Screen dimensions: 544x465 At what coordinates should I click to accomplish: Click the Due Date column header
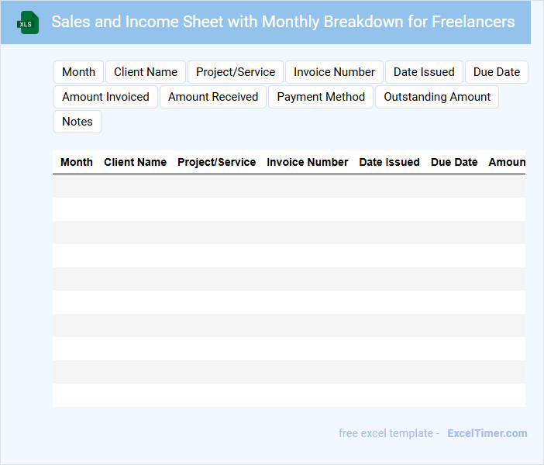pos(454,162)
